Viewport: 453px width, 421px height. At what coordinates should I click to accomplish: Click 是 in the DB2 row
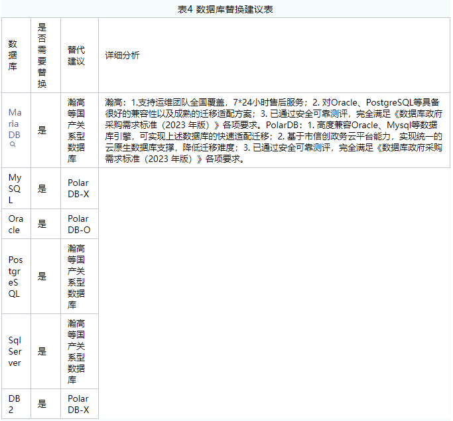(x=42, y=404)
